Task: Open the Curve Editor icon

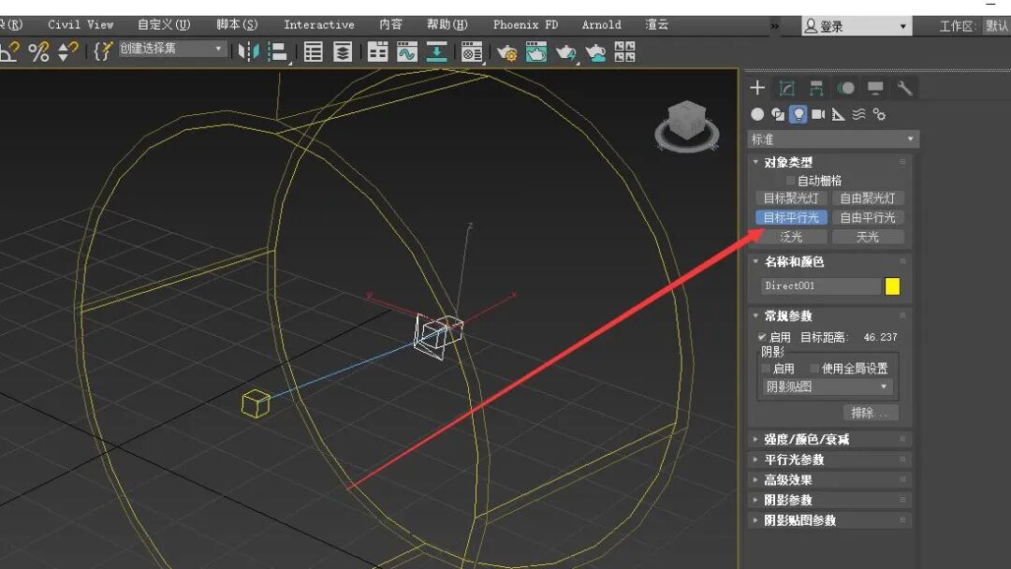Action: coord(407,51)
